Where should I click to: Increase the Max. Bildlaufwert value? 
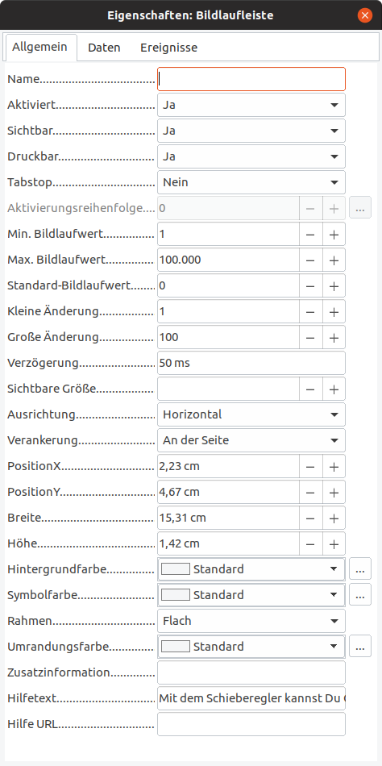pos(334,260)
